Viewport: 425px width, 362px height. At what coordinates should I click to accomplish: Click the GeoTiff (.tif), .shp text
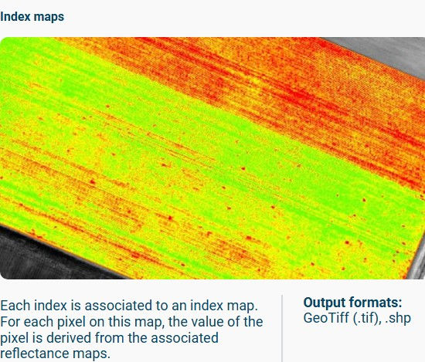(357, 318)
